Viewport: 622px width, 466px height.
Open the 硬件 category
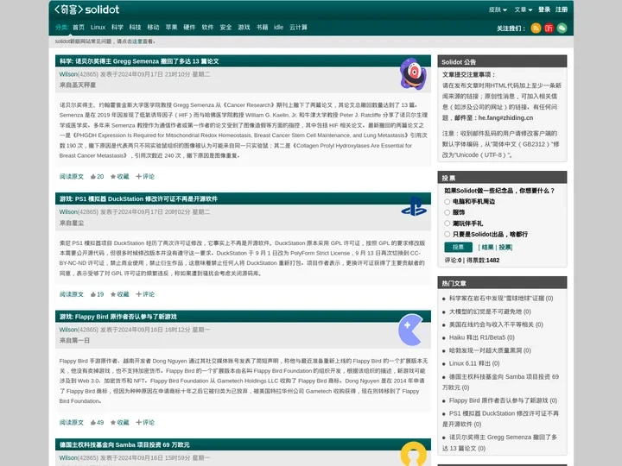189,28
